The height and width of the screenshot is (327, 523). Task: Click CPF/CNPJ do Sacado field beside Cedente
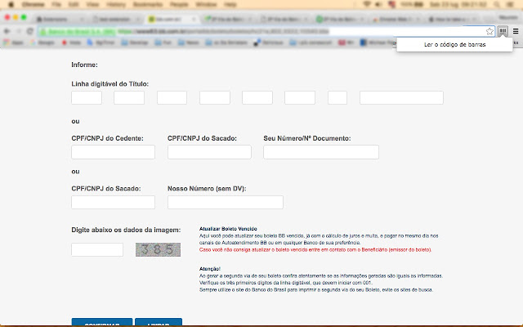point(209,152)
